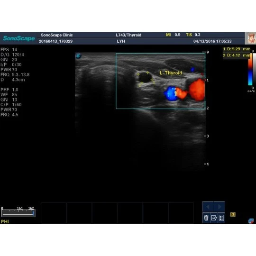
Task: Click the network disconnected icon
Action: [x=251, y=221]
